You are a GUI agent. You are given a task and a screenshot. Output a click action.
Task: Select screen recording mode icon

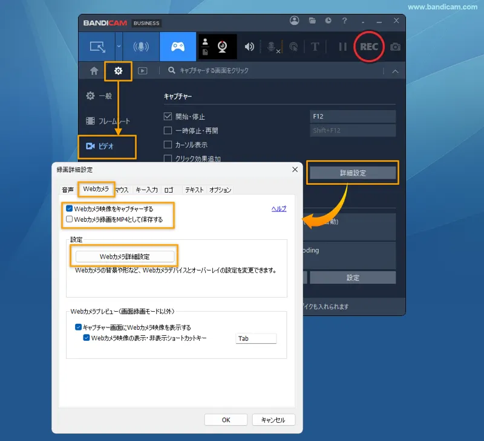(x=97, y=47)
